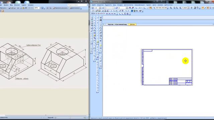The image size is (214, 120).
Task: Expand the new document arrow
Action: (95, 11)
